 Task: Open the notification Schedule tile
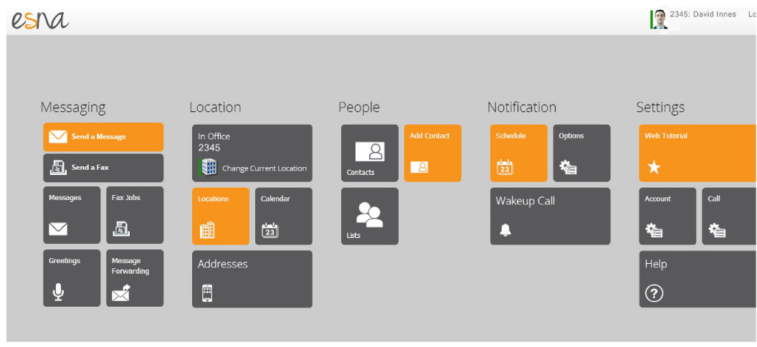518,153
